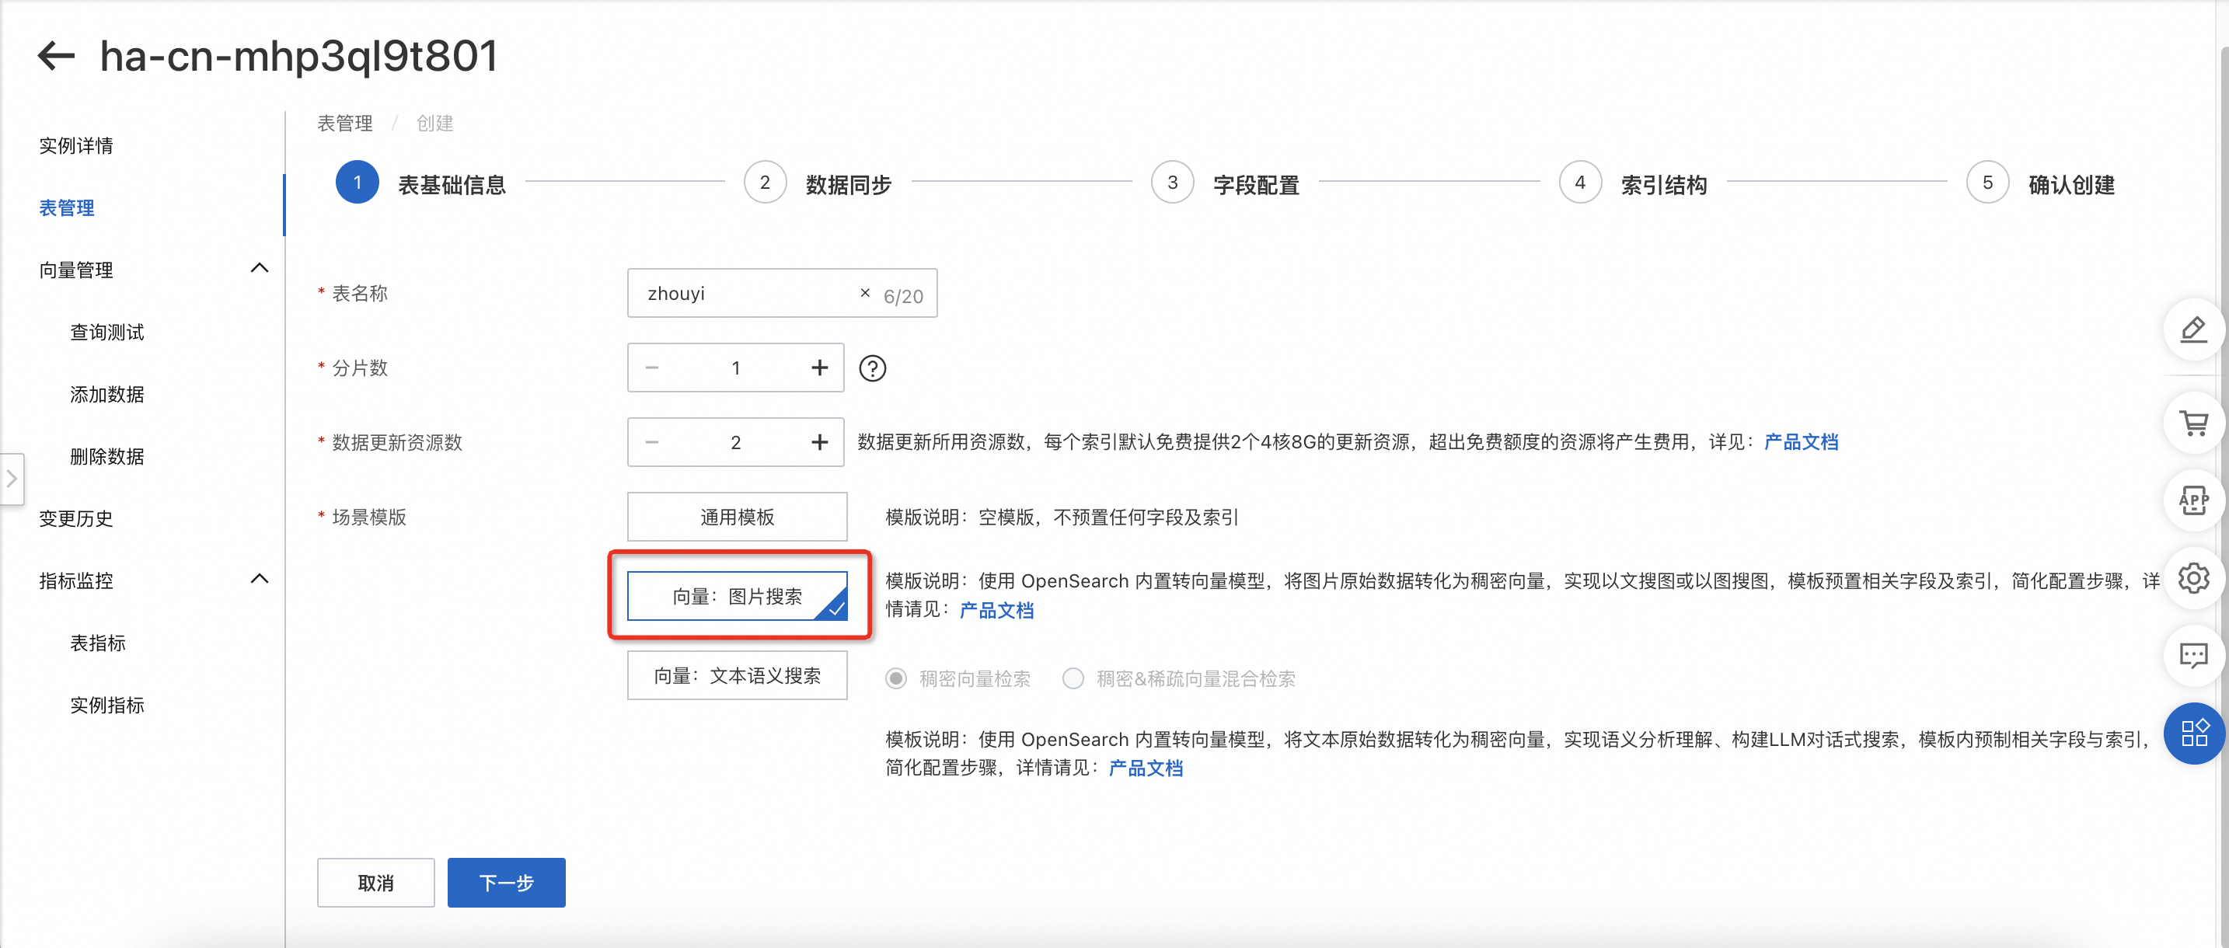Image resolution: width=2229 pixels, height=948 pixels.
Task: Open 变更历史 in the sidebar
Action: [x=76, y=519]
